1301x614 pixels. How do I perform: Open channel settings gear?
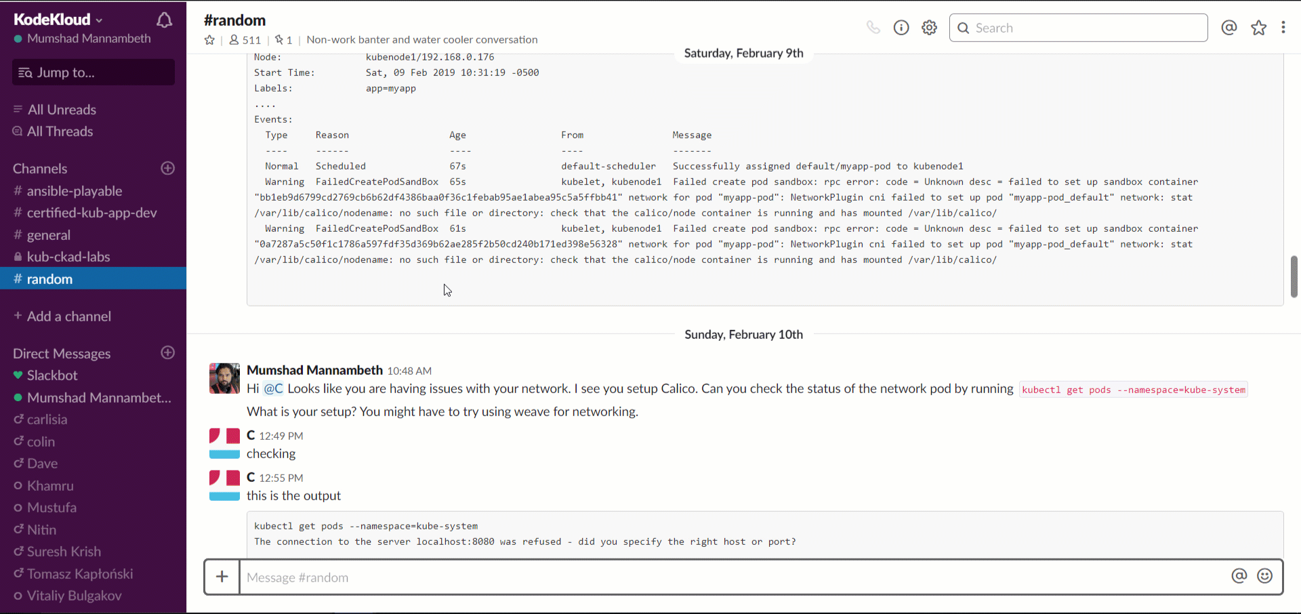coord(930,28)
